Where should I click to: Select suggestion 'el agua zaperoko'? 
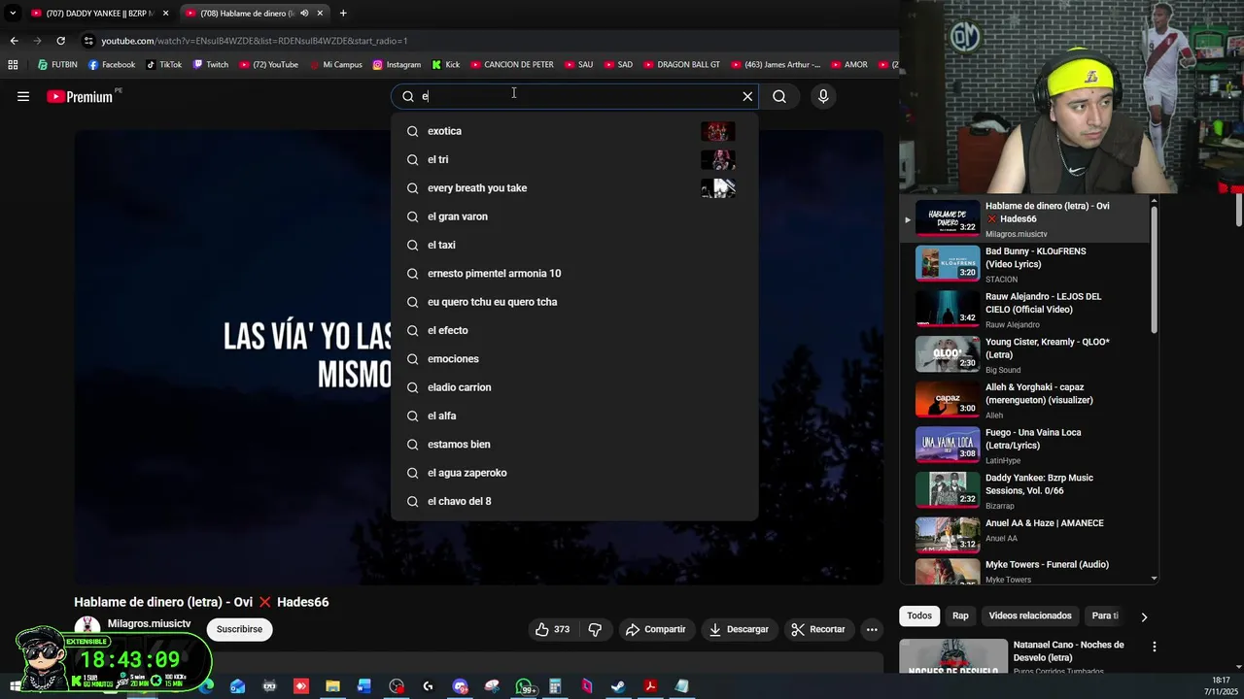coord(574,473)
